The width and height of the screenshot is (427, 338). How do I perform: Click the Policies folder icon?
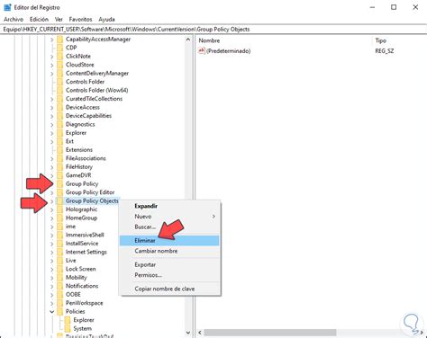pyautogui.click(x=60, y=312)
